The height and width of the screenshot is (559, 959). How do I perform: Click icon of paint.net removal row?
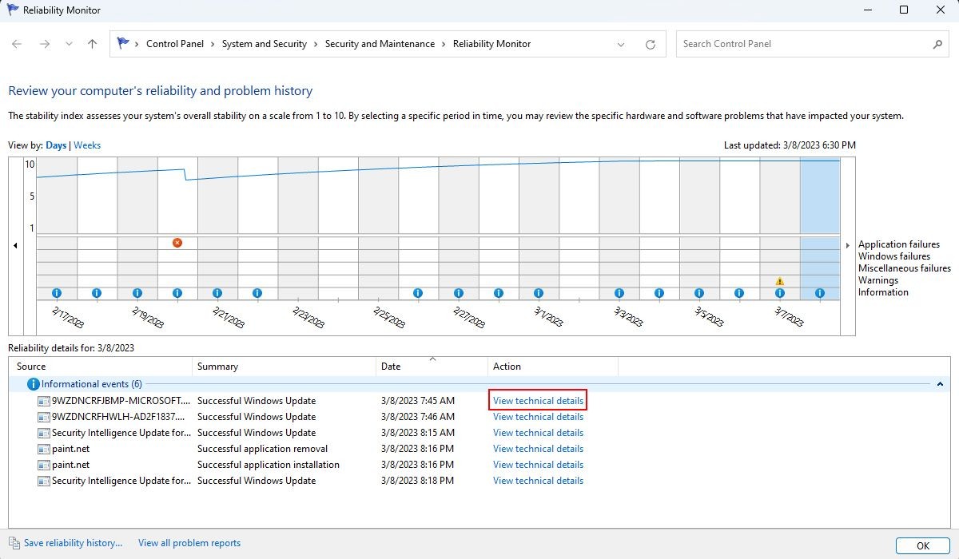click(x=44, y=449)
